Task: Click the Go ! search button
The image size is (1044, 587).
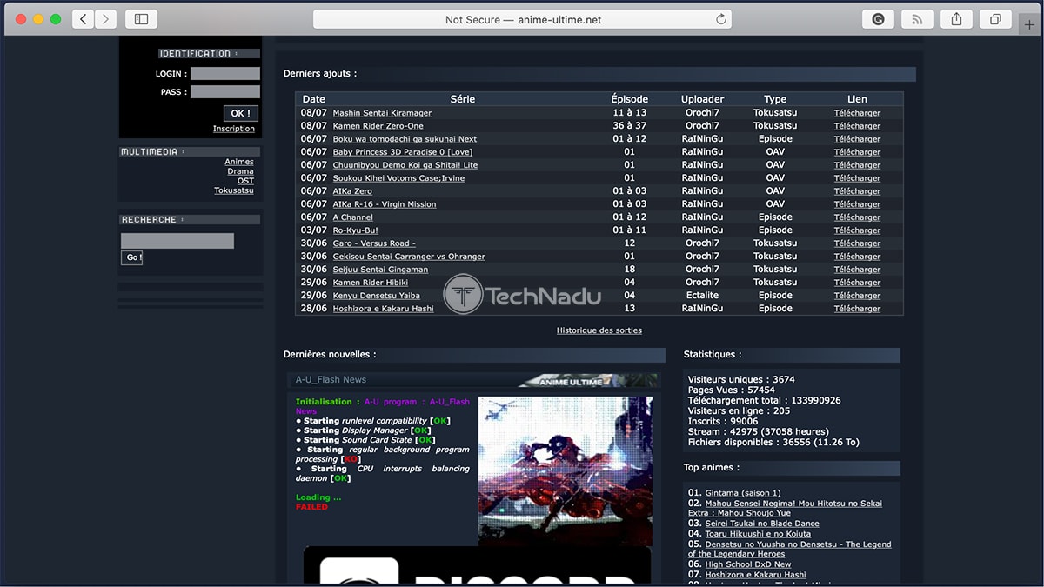Action: pos(132,257)
